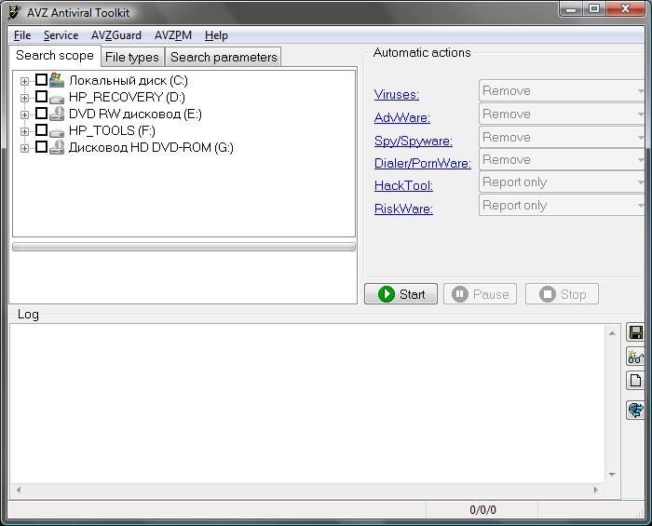The image size is (652, 526).
Task: Click the glasses icon beside the log
Action: pos(636,357)
